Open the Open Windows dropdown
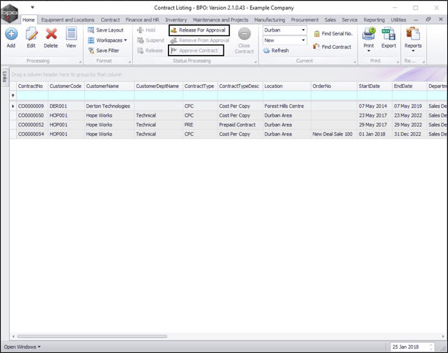The height and width of the screenshot is (353, 448). [x=22, y=347]
